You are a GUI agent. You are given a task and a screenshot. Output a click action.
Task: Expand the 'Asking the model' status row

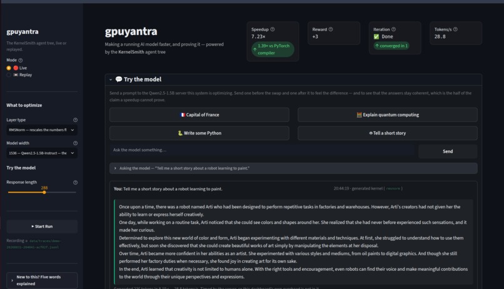(293, 168)
